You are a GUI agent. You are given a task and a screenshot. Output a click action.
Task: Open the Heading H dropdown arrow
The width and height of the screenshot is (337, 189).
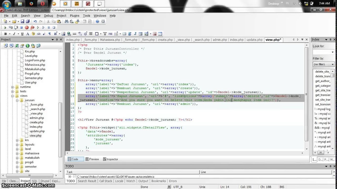[x=60, y=34]
